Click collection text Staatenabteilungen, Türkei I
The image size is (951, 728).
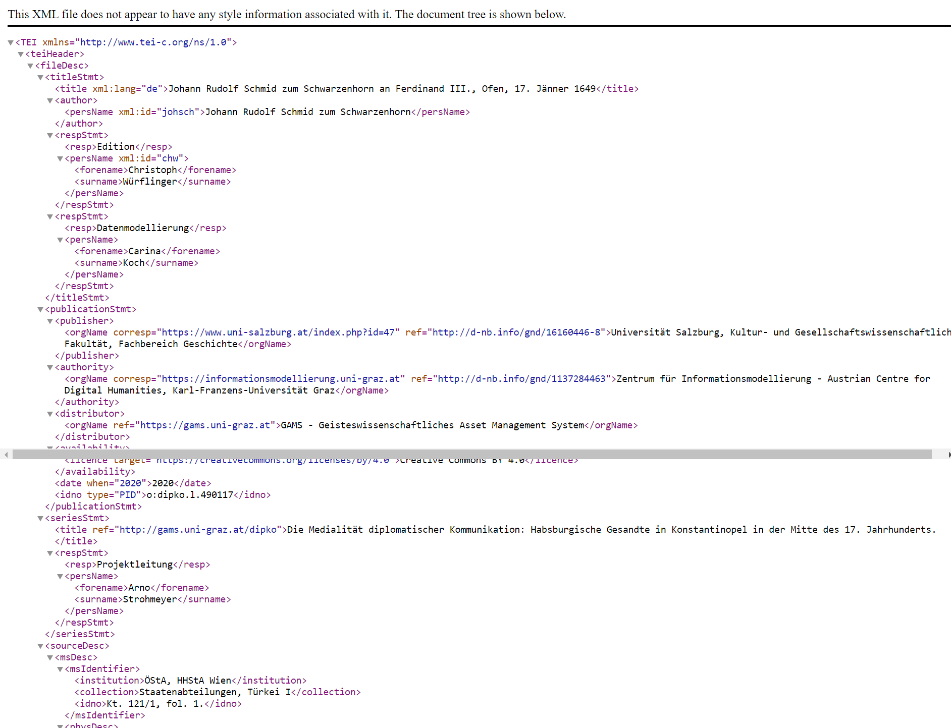(215, 692)
